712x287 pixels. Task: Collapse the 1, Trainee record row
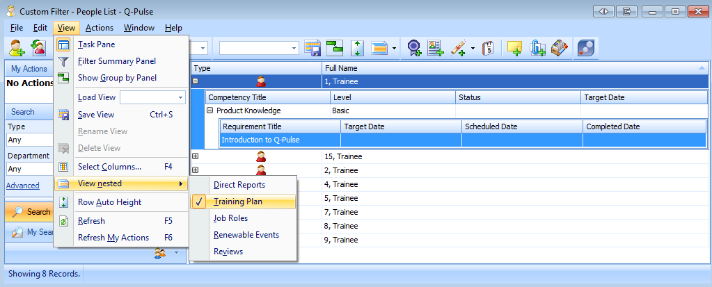(196, 81)
